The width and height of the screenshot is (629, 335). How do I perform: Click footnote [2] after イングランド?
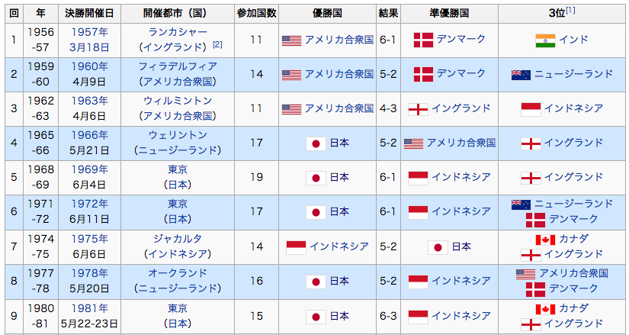[217, 45]
